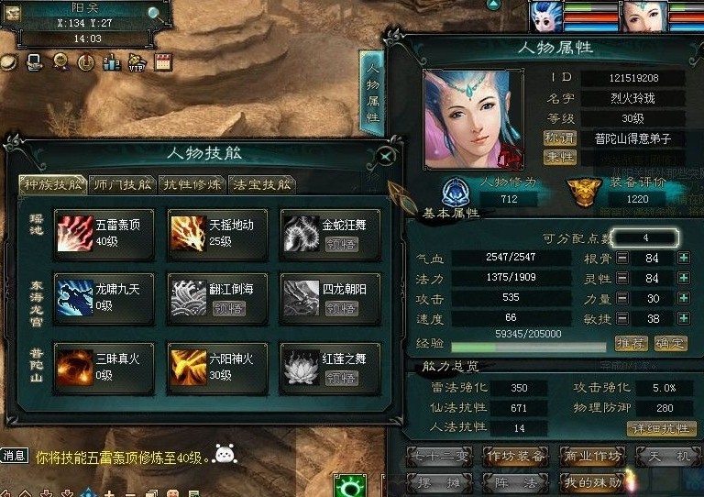Image resolution: width=704 pixels, height=497 pixels.
Task: Confirm attribute points with 确定 button
Action: pos(670,344)
